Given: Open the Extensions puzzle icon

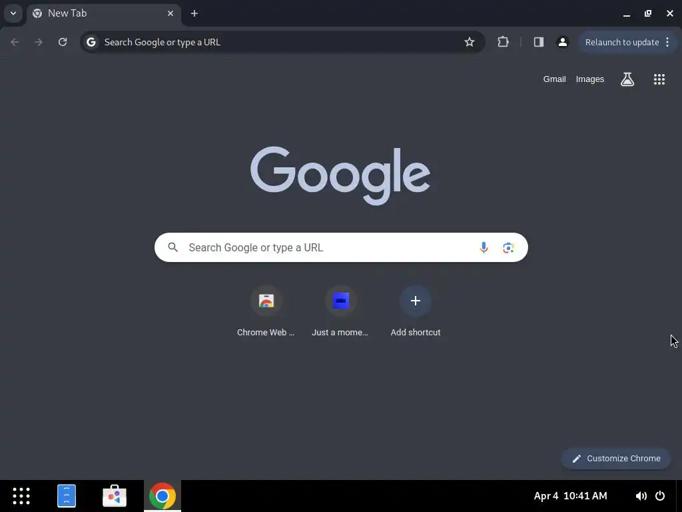Looking at the screenshot, I should pos(504,42).
